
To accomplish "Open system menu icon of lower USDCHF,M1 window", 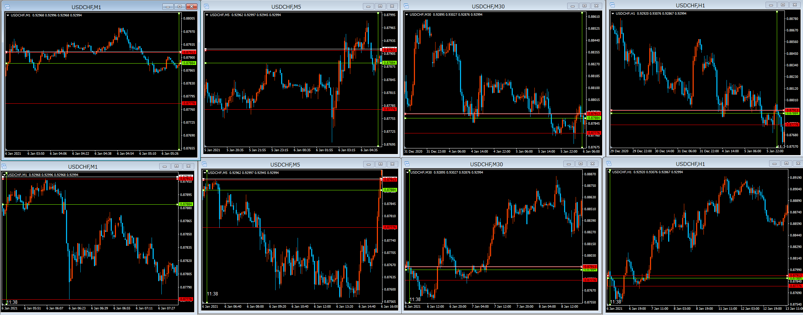I will click(x=4, y=166).
